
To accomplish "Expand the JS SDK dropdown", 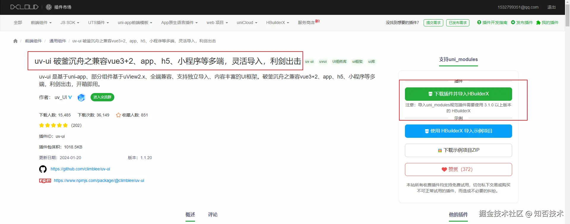I will coord(70,23).
